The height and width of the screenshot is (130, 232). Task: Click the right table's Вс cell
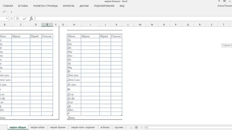pos(74,89)
